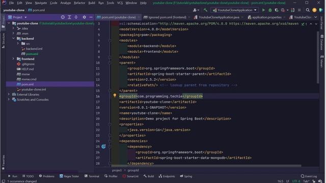Screen dimensions: 326x183
Task: Switch to YoutubeCloneApplication.java tab
Action: pos(219,17)
